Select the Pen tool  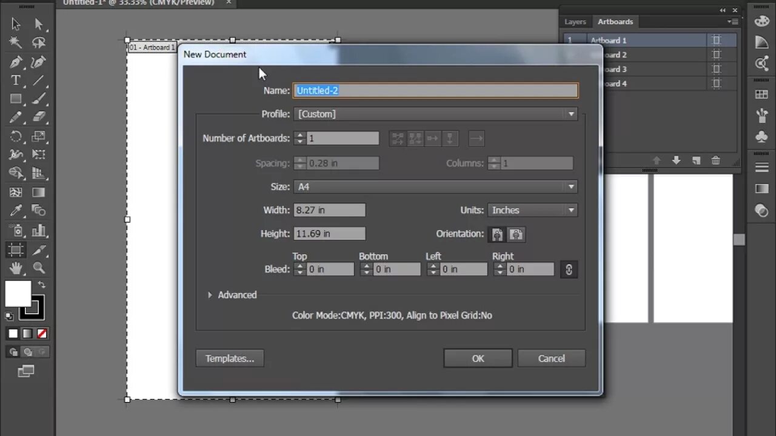(15, 61)
